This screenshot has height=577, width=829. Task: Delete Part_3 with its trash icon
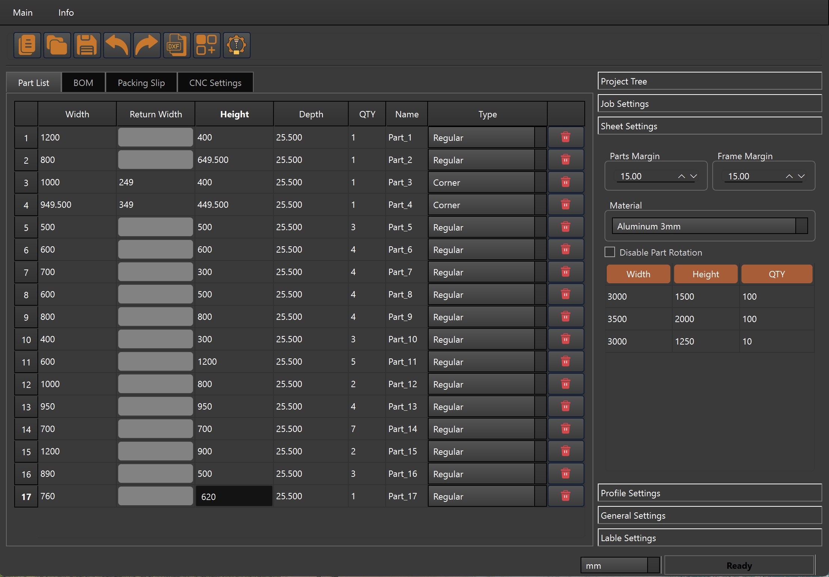click(x=565, y=182)
